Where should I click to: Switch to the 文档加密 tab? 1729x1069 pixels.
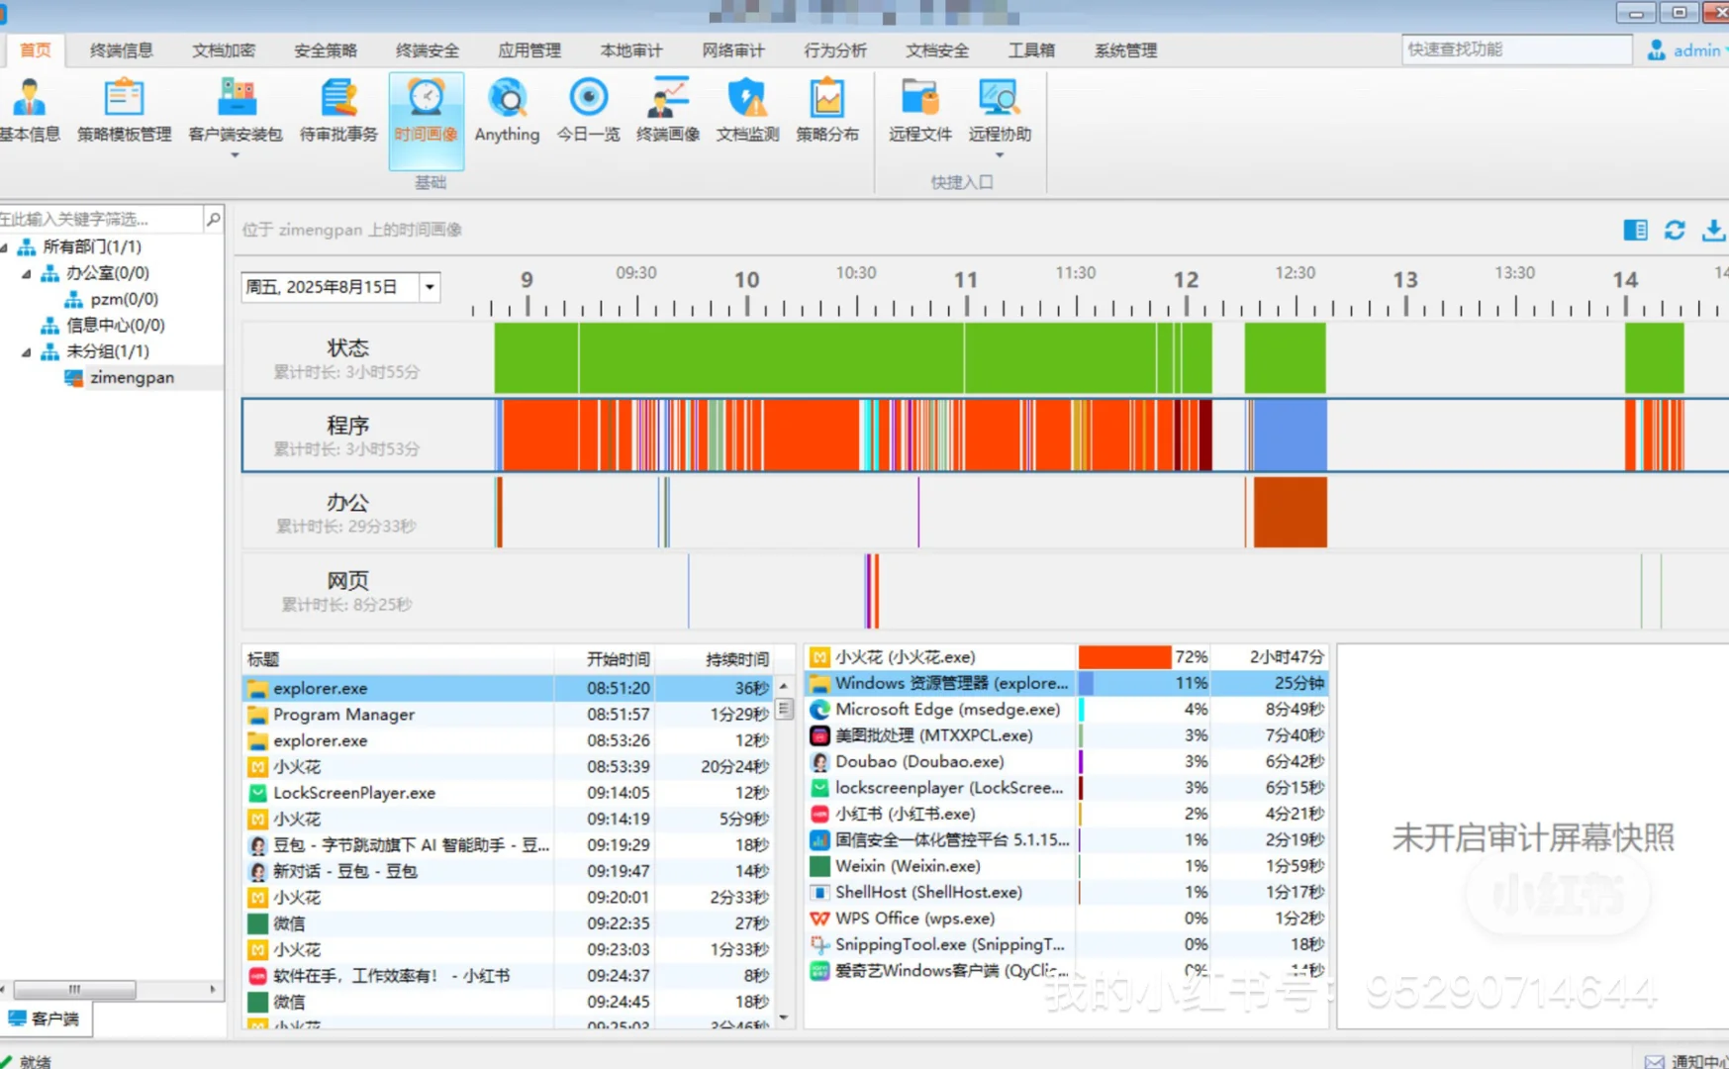click(224, 49)
